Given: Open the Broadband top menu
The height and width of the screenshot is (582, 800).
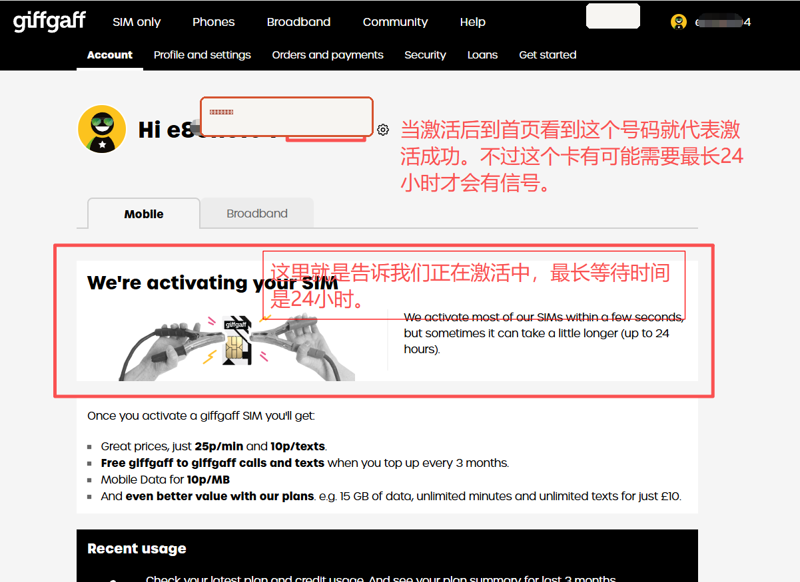Looking at the screenshot, I should [298, 22].
